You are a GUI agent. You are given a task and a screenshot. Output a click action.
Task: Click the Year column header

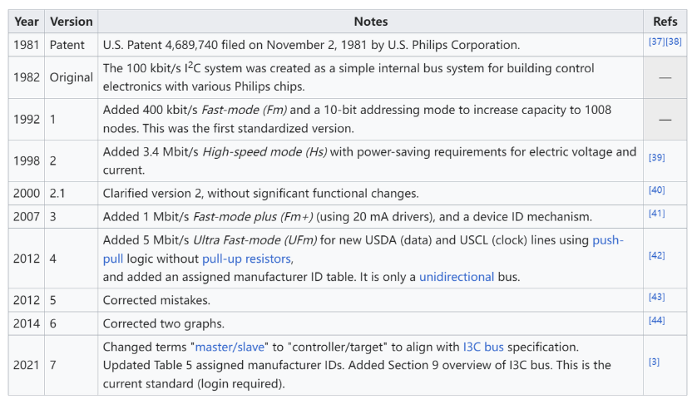(x=27, y=22)
